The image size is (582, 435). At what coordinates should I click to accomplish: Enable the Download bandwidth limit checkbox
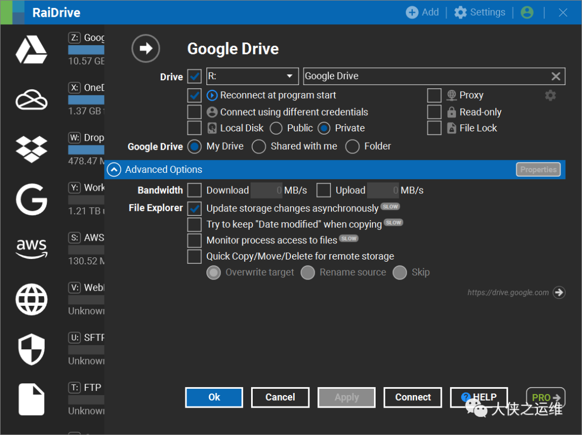pyautogui.click(x=195, y=190)
